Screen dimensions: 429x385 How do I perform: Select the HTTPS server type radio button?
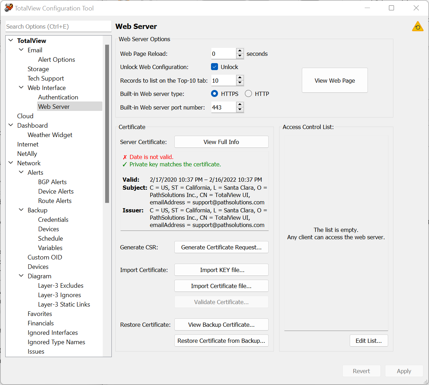click(x=214, y=94)
